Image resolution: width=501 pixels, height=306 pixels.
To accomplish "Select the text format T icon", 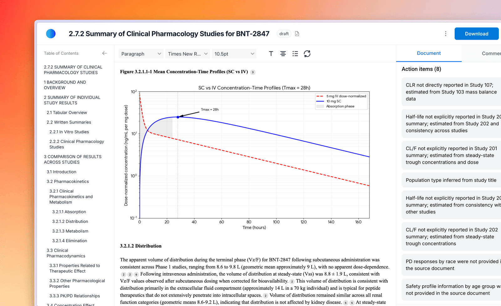I will 271,54.
